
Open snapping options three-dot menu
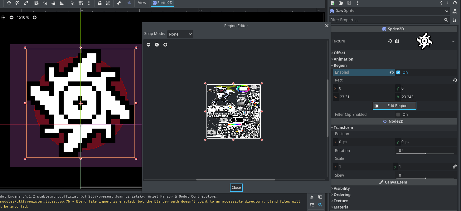(89, 3)
